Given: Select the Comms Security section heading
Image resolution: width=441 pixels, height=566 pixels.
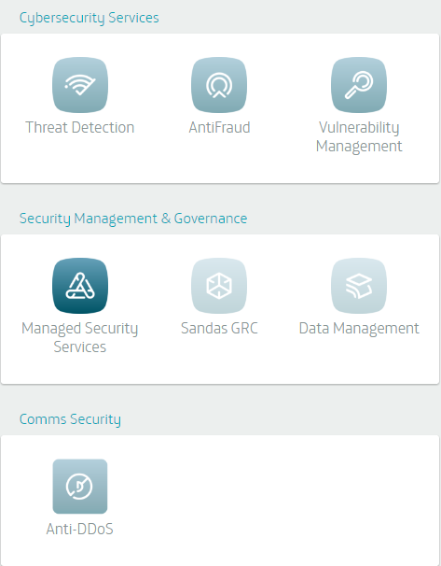Looking at the screenshot, I should (x=70, y=419).
